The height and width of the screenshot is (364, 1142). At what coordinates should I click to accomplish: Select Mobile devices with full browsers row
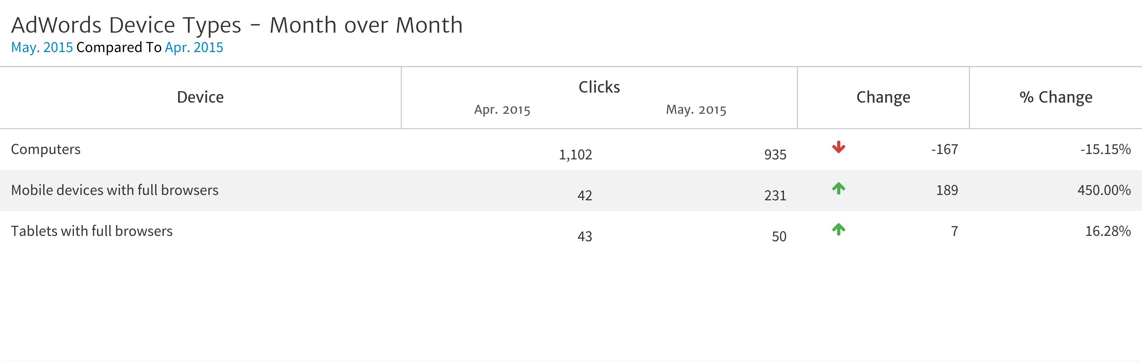click(115, 190)
